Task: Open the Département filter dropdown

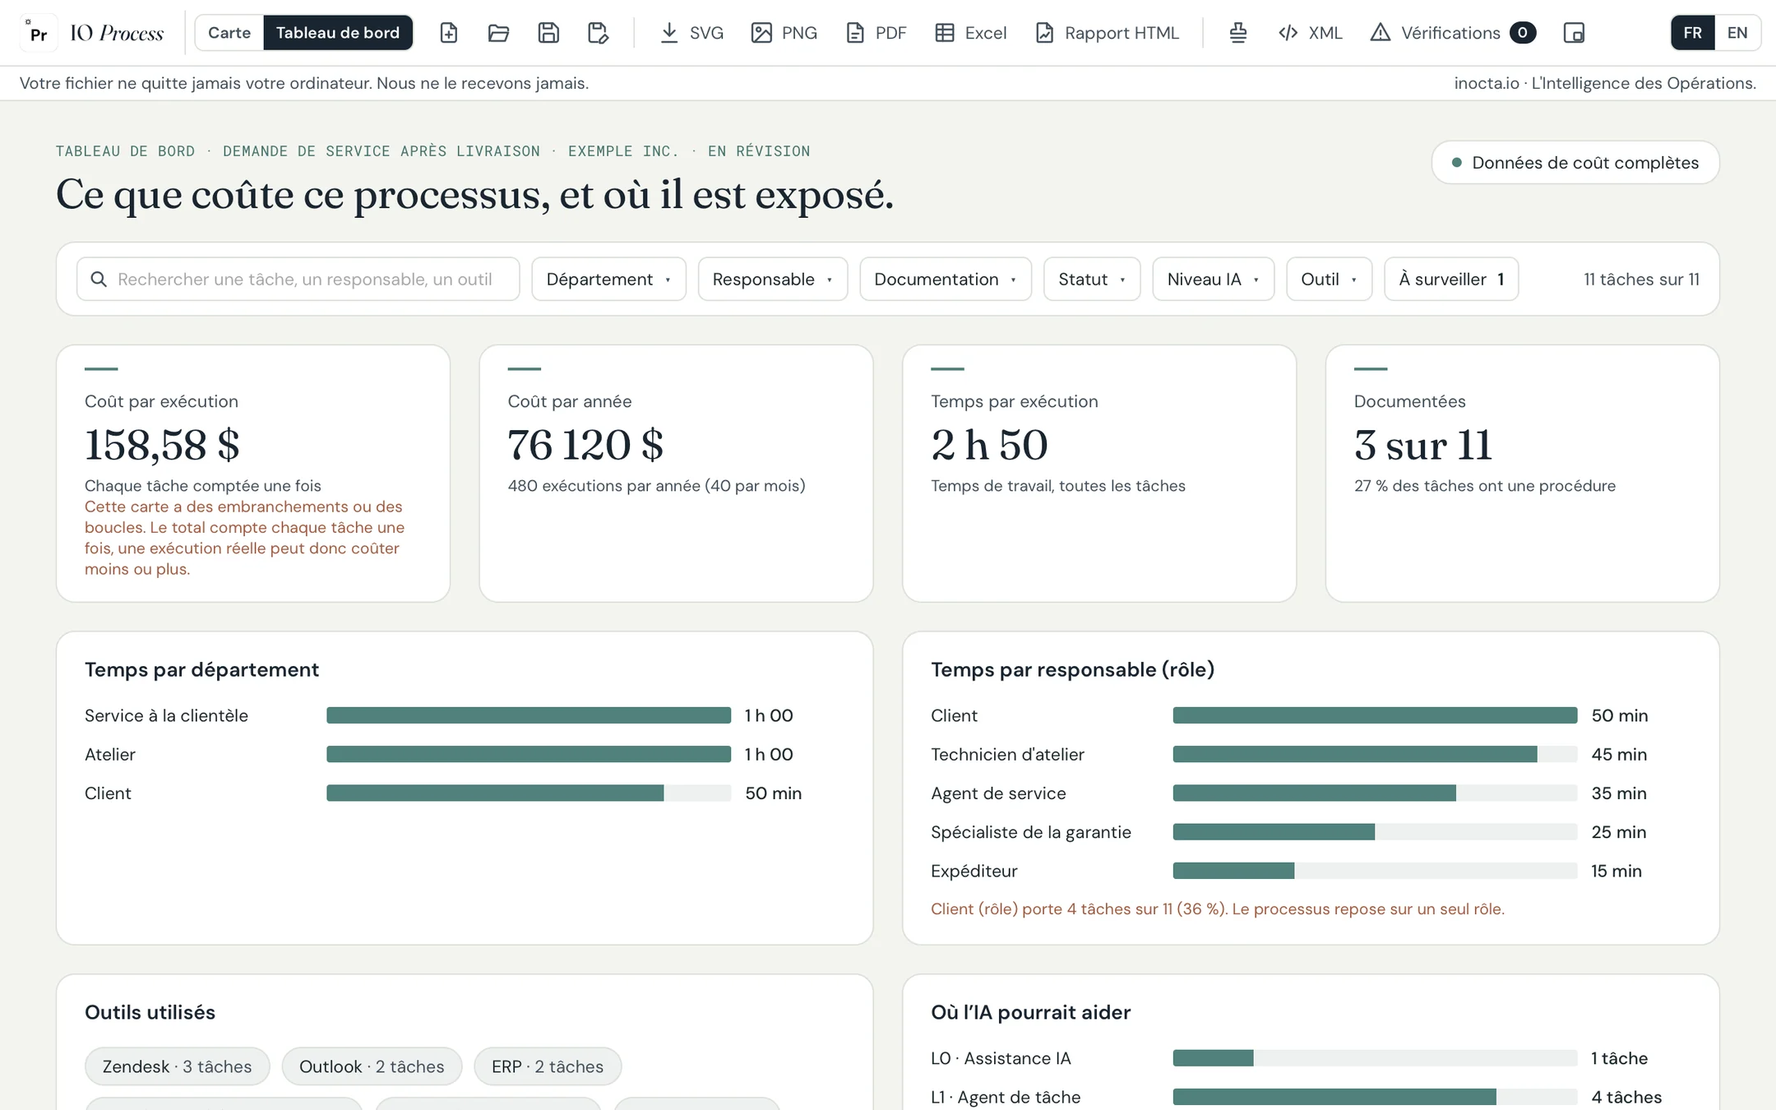Action: click(x=608, y=280)
